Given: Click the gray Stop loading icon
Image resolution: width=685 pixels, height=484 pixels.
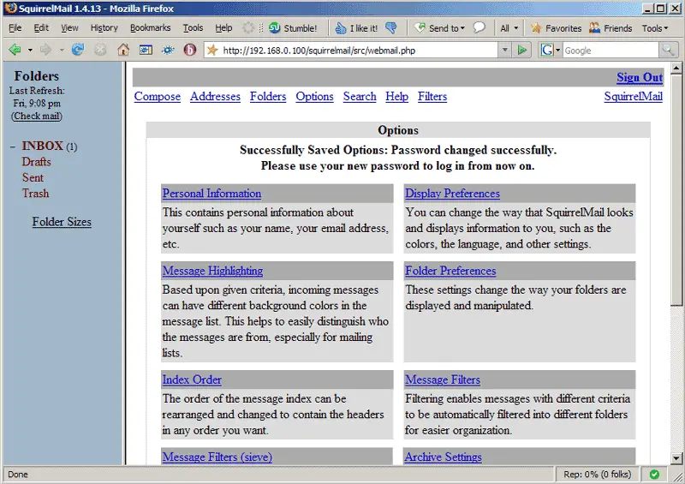Looking at the screenshot, I should pos(100,50).
